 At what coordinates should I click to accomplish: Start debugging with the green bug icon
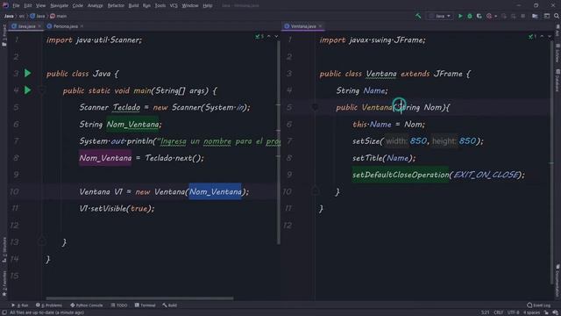[x=470, y=16]
